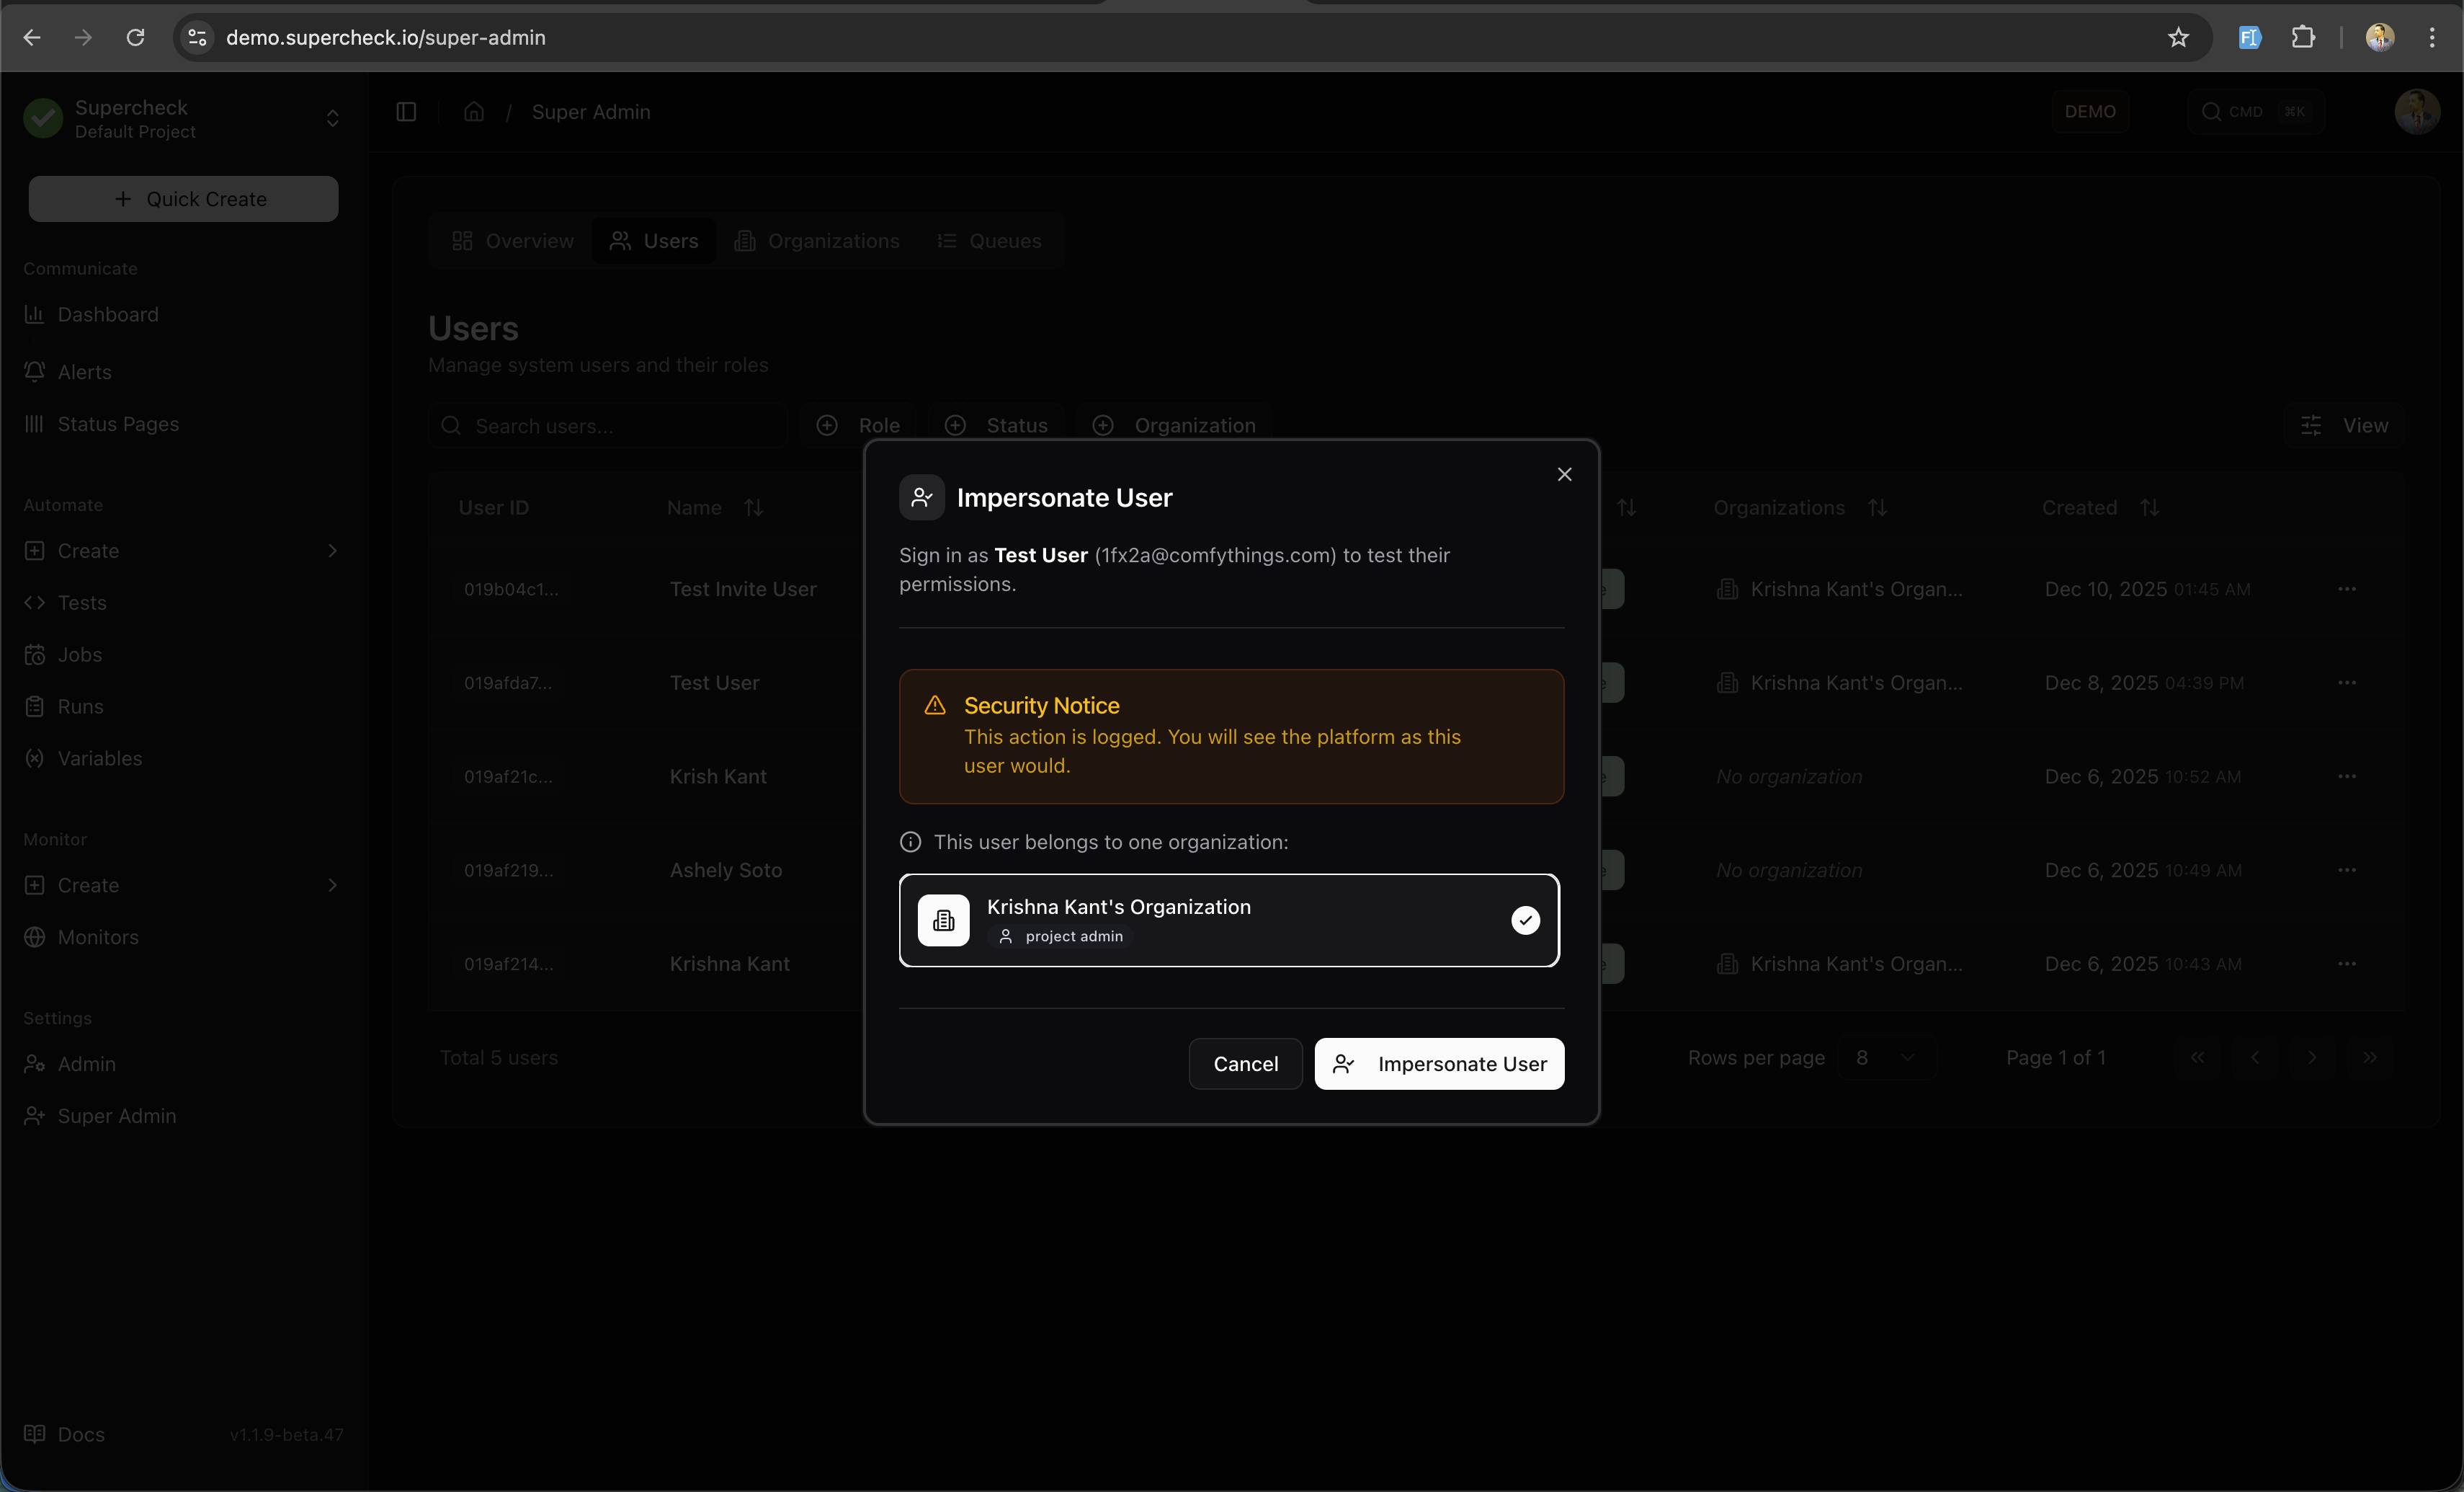Collapse the left sidebar panel
This screenshot has height=1492, width=2464.
click(405, 112)
